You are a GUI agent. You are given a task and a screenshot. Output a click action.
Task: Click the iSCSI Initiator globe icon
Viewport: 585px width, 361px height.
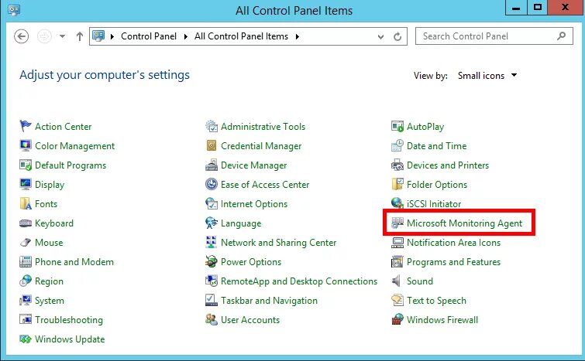pyautogui.click(x=397, y=203)
